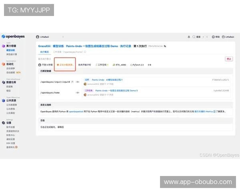Open the GraceXiiii breadcrumb link
Image resolution: width=240 pixels, height=192 pixels.
[x=44, y=46]
